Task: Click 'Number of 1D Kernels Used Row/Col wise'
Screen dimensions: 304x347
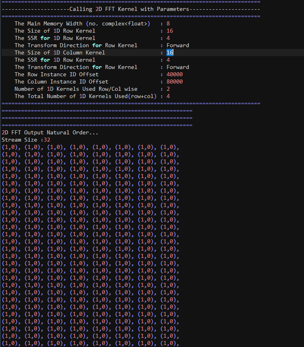Action: click(x=76, y=89)
